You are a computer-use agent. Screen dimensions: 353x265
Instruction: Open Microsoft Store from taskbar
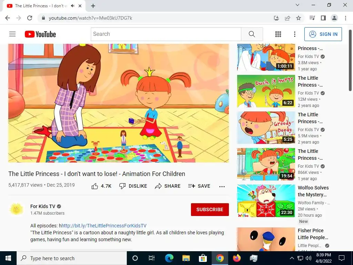(x=203, y=258)
